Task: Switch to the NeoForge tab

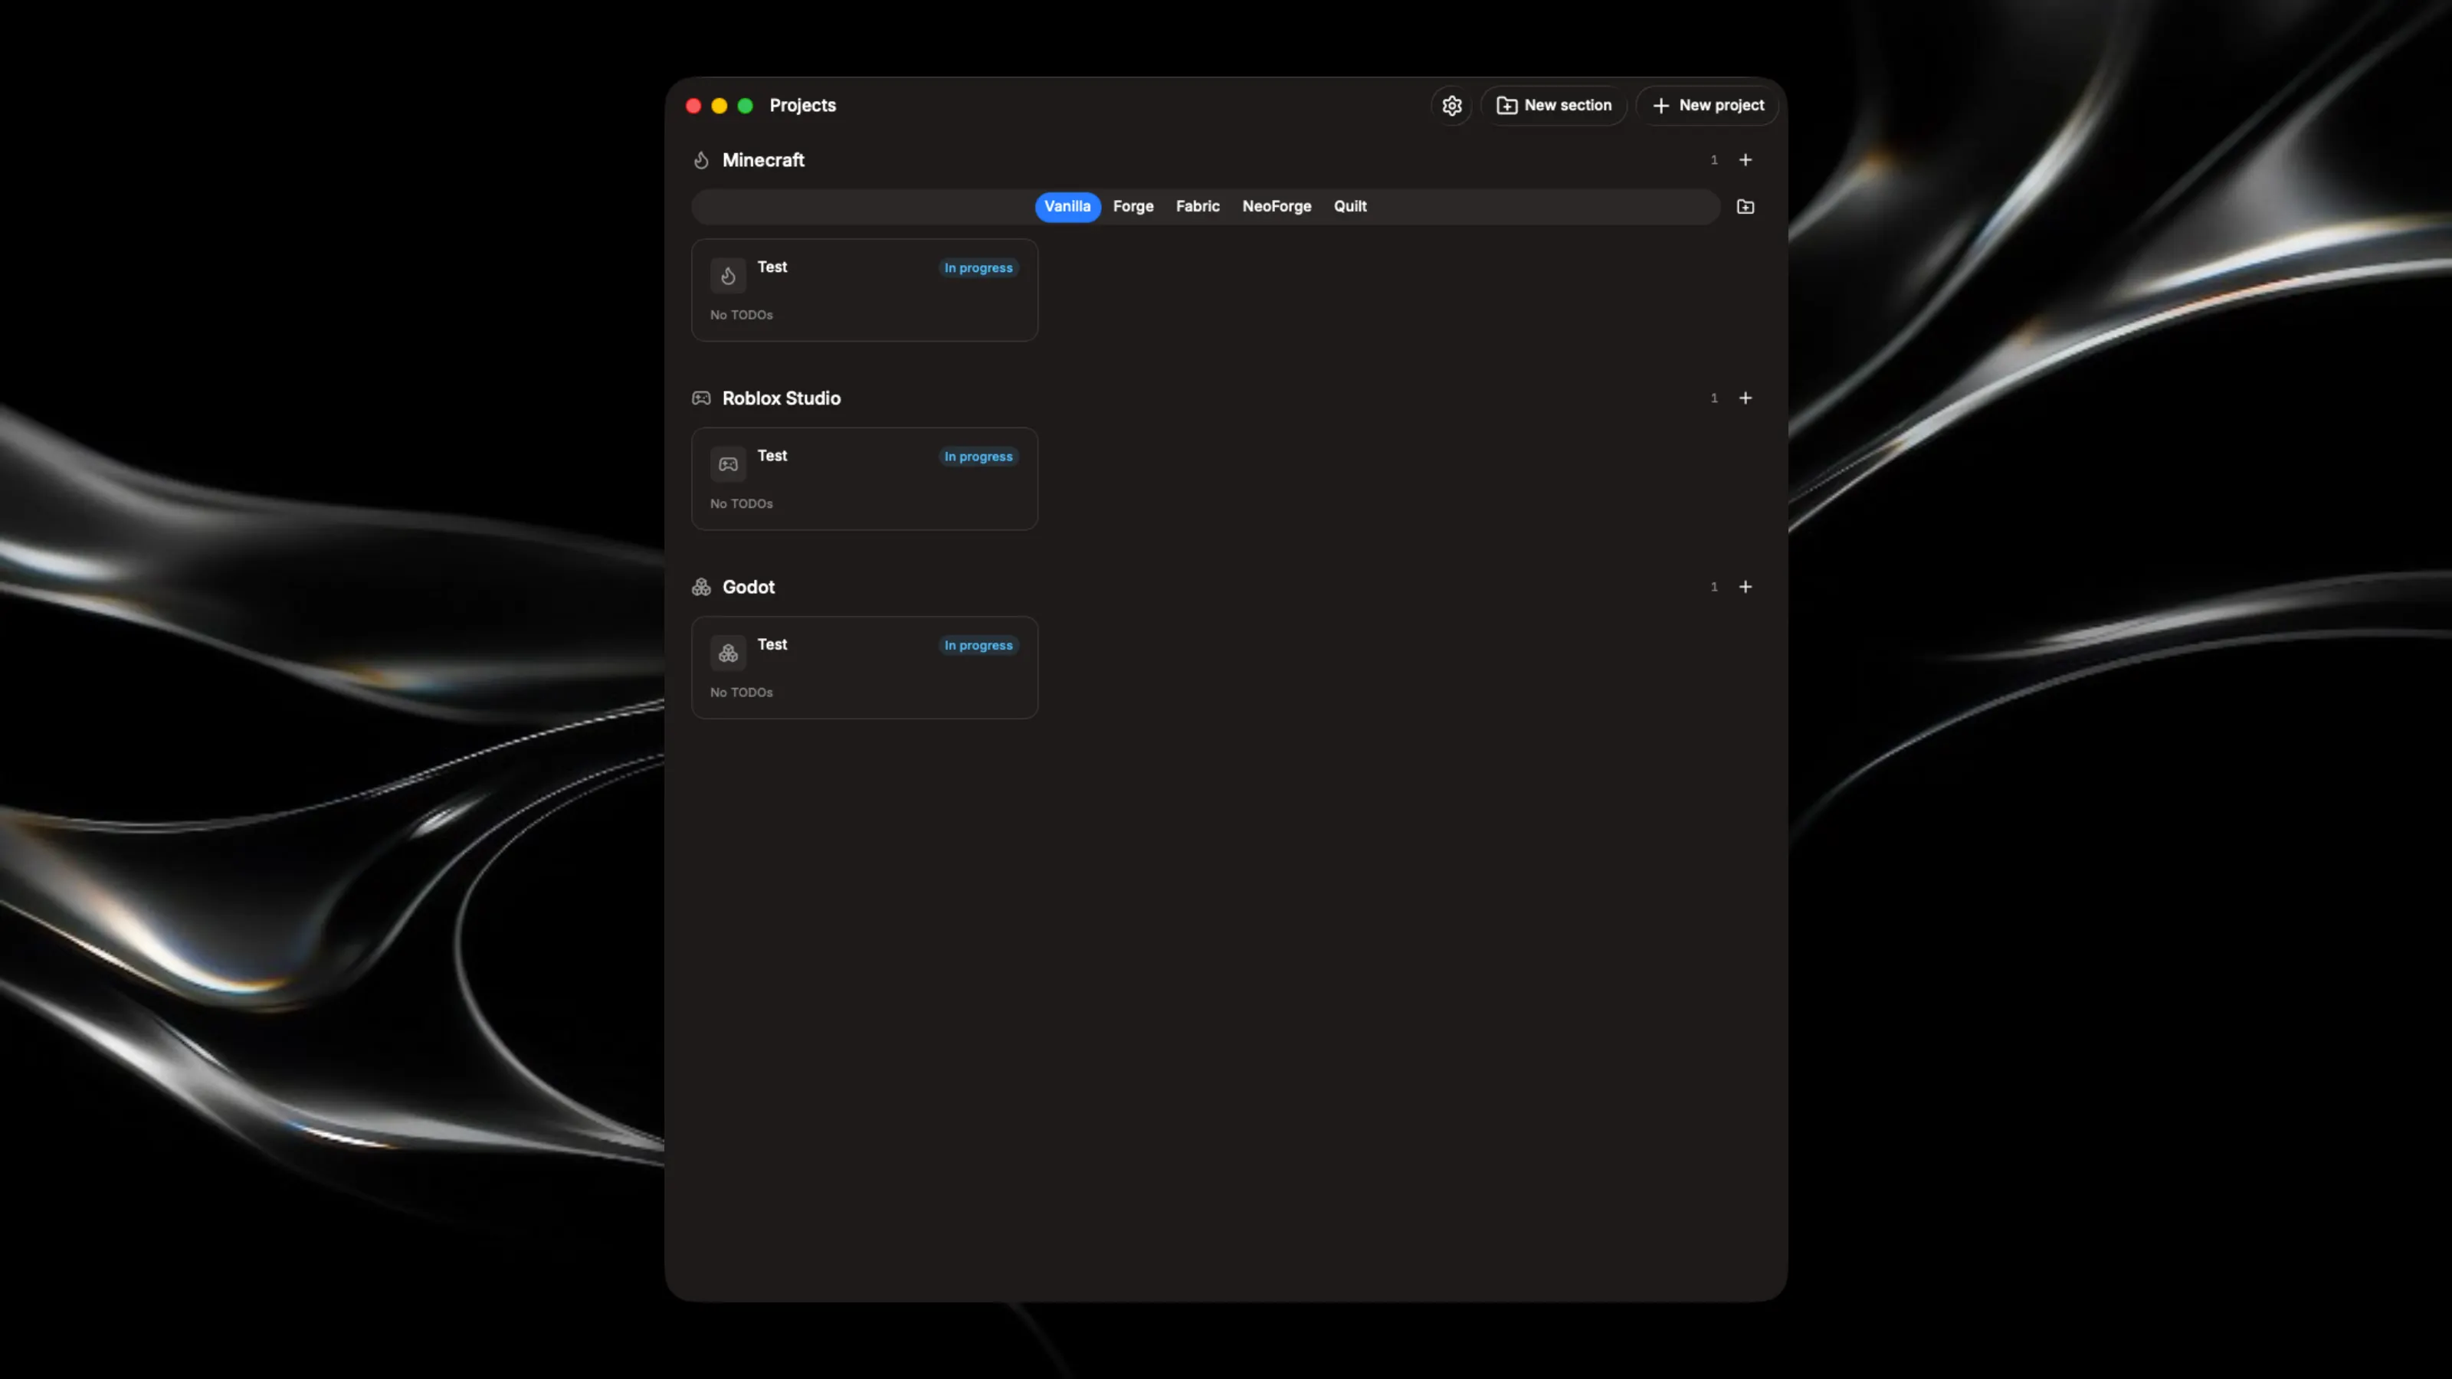Action: point(1277,207)
